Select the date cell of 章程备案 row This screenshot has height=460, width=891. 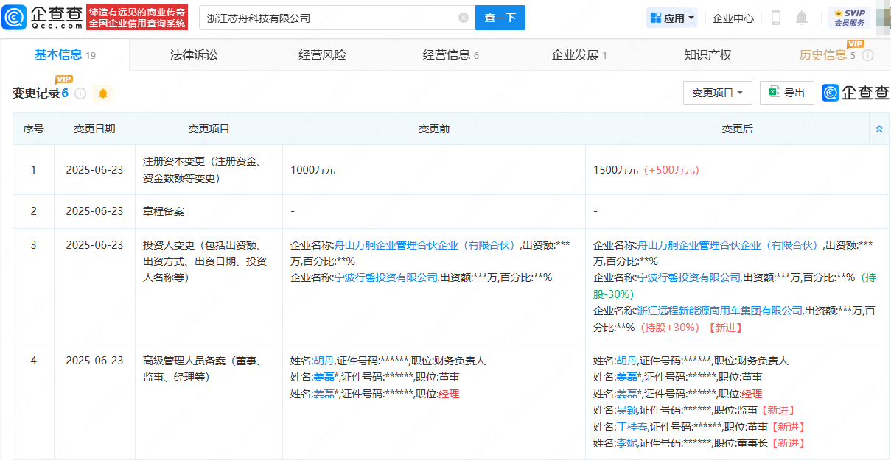94,211
